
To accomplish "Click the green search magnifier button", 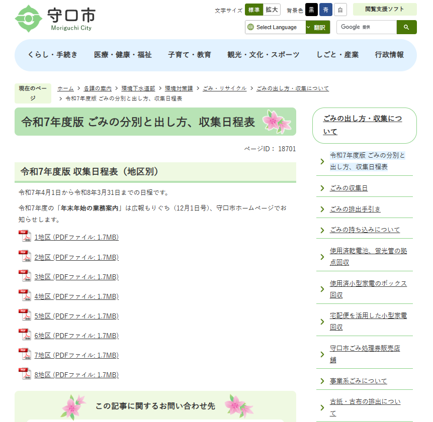I will [x=406, y=27].
